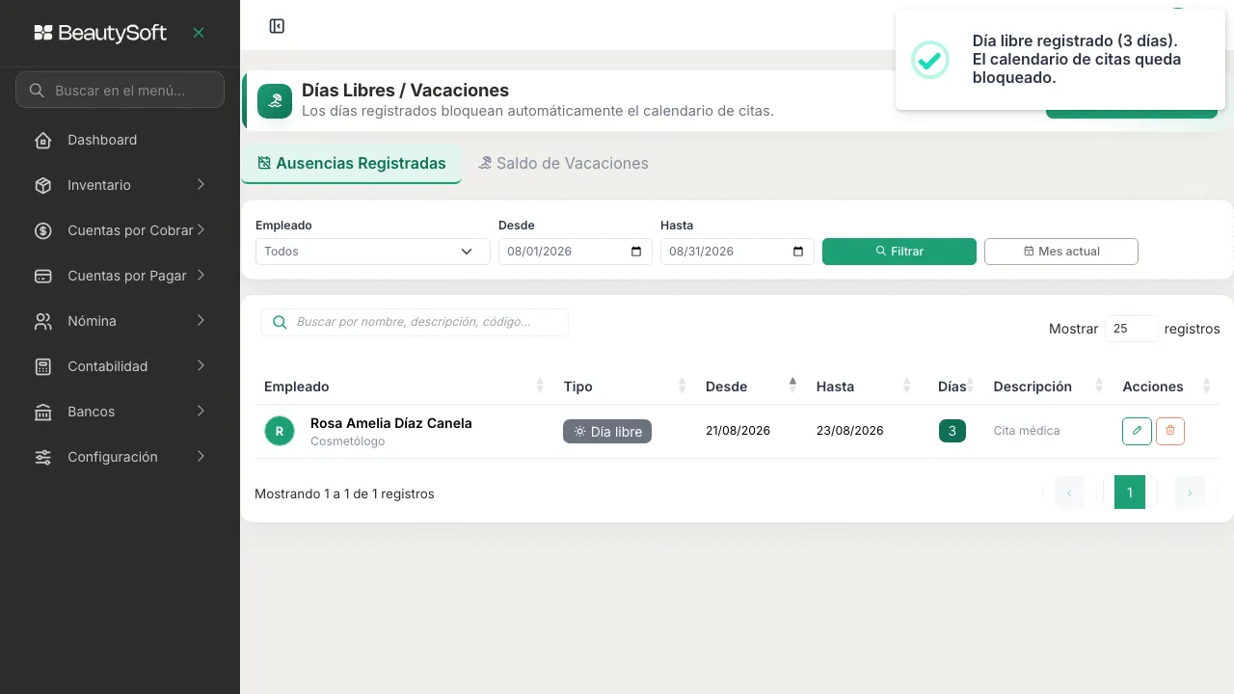Click the Cuentas por Pagar card icon
Viewport: 1234px width, 694px height.
43,276
